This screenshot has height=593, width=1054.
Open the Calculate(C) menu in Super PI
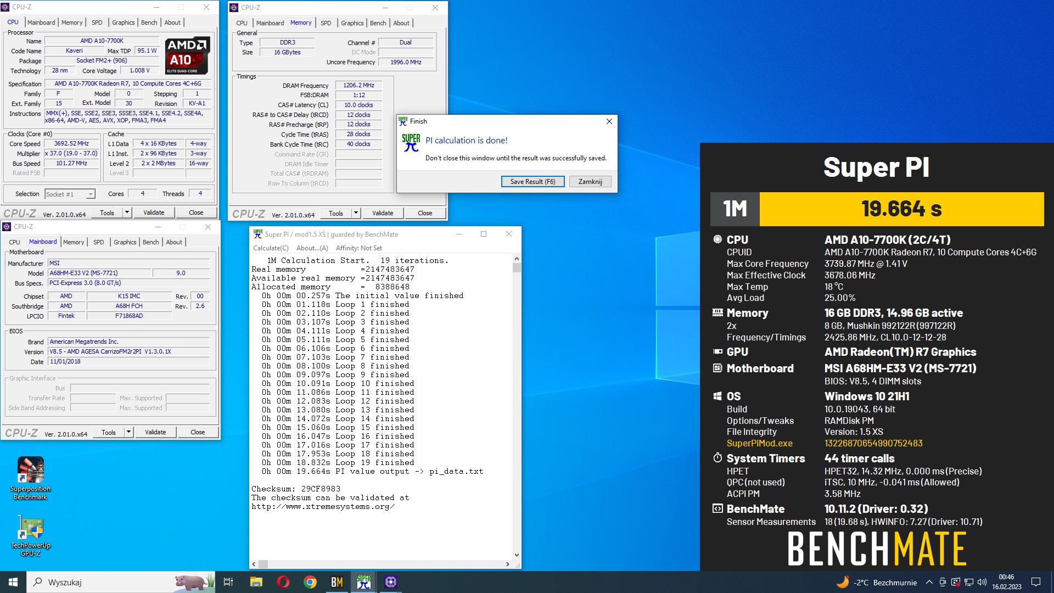click(271, 248)
